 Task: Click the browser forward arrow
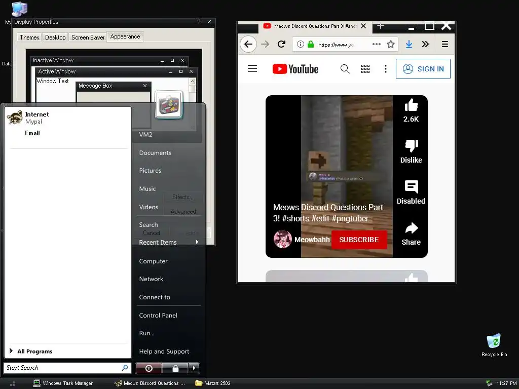pos(265,45)
